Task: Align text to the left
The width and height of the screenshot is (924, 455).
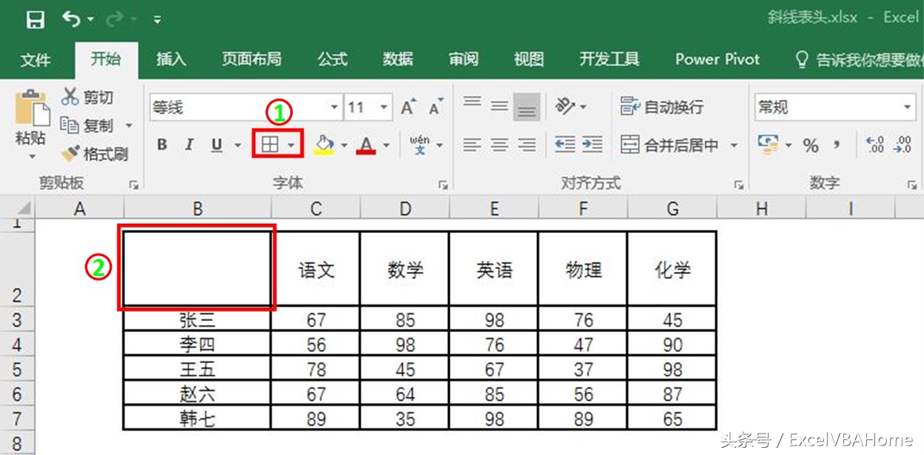Action: 471,145
